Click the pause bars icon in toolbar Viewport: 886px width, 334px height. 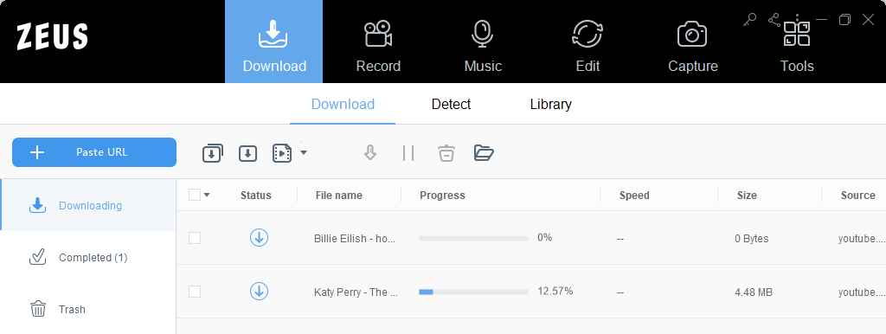tap(408, 152)
